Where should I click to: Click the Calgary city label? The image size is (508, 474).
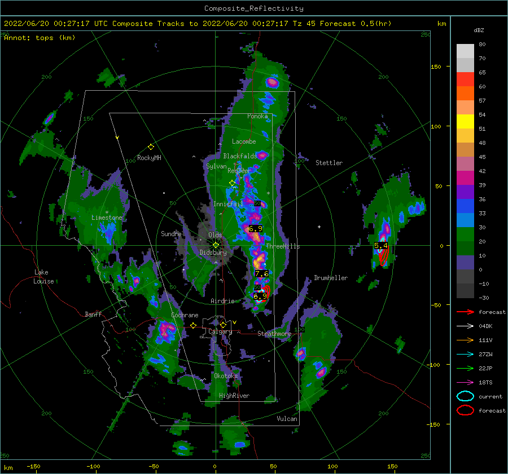coord(220,331)
